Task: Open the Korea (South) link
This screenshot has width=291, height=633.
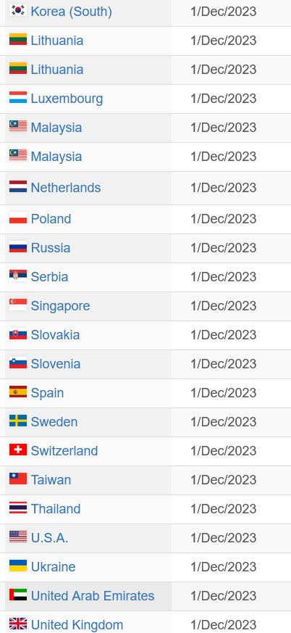Action: [x=72, y=12]
